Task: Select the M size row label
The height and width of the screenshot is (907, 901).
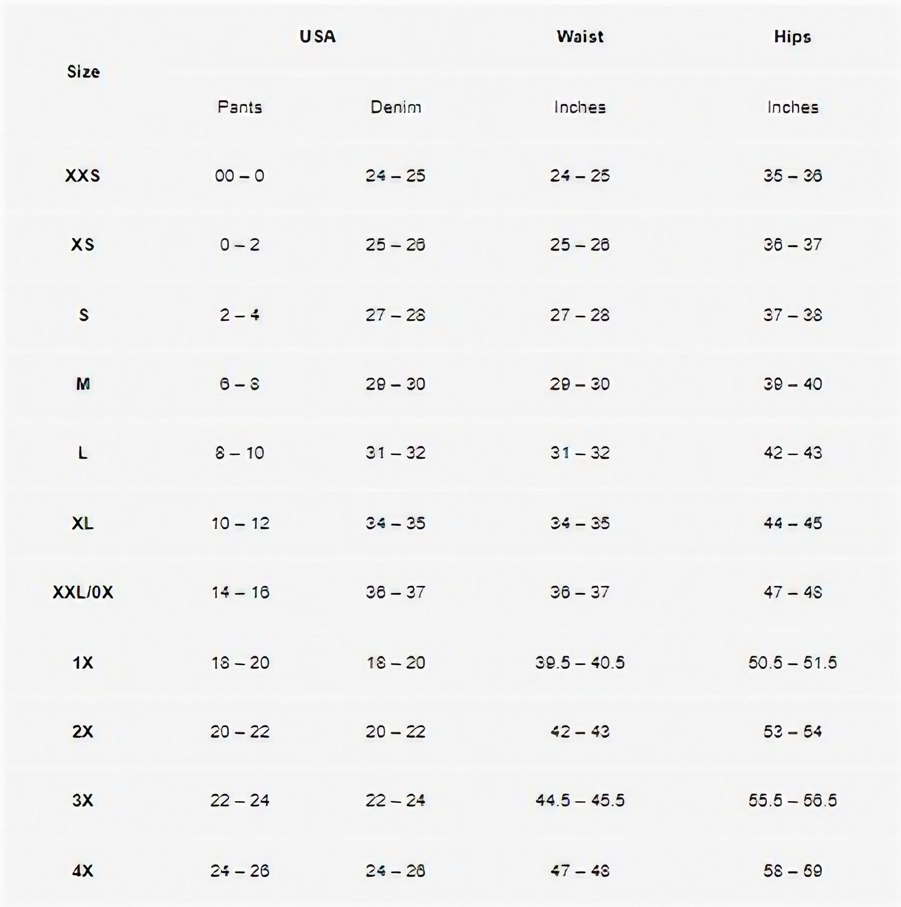Action: pos(83,384)
